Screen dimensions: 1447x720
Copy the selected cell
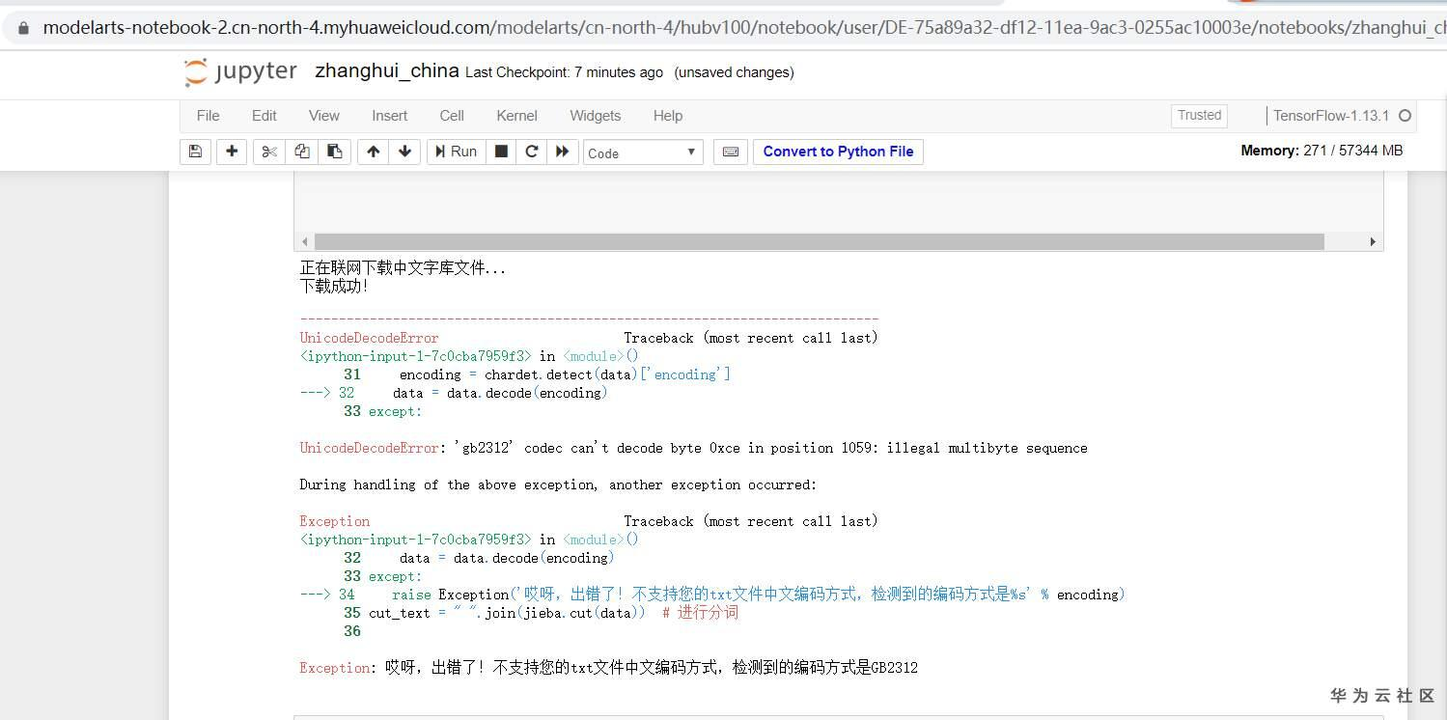coord(300,152)
